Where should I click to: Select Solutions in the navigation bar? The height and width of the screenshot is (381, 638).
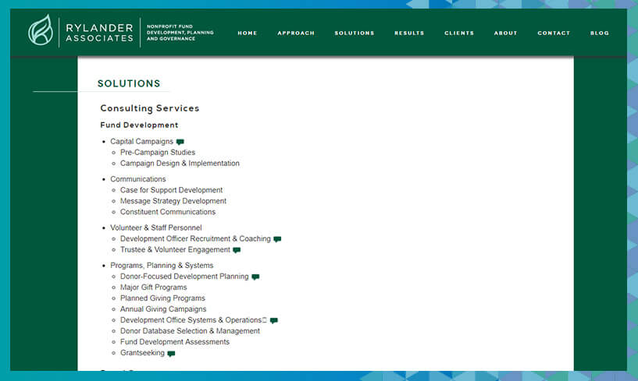pos(355,34)
